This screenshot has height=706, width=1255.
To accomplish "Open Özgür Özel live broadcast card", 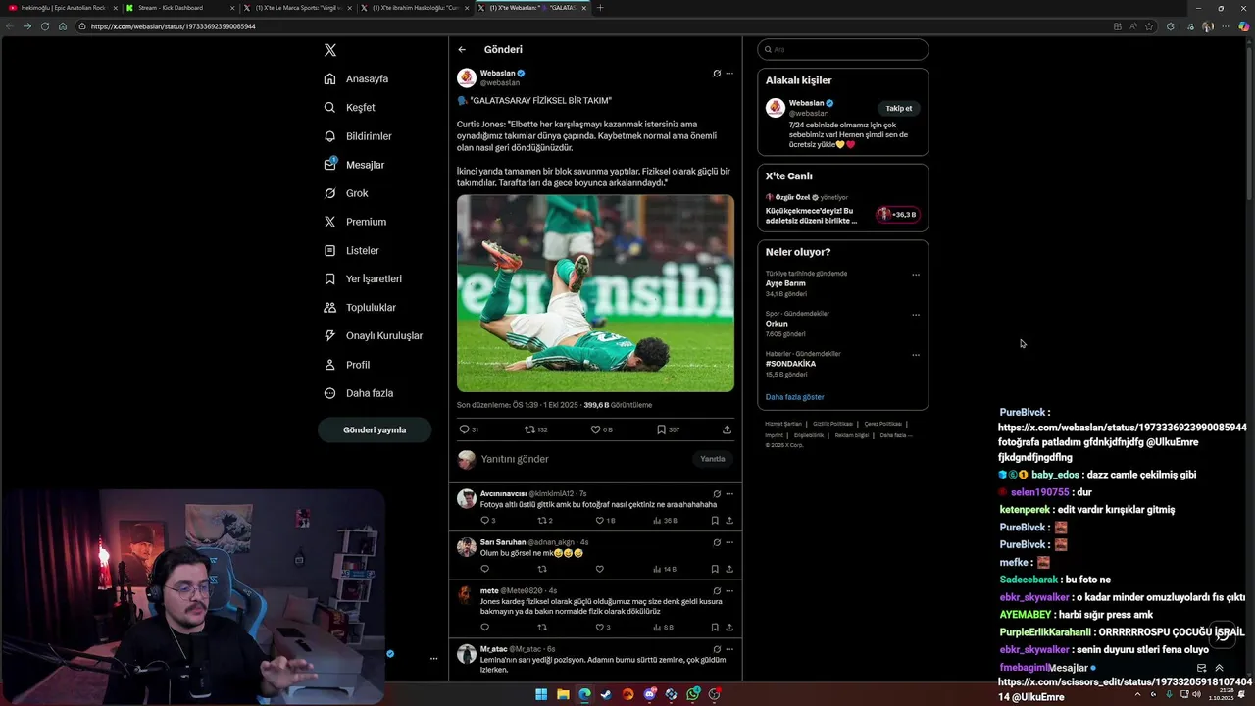I will pos(843,210).
